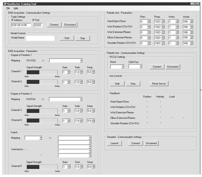Screen dimensions: 202x177
Task: Start the robotic arm controls
Action: pos(117,83)
